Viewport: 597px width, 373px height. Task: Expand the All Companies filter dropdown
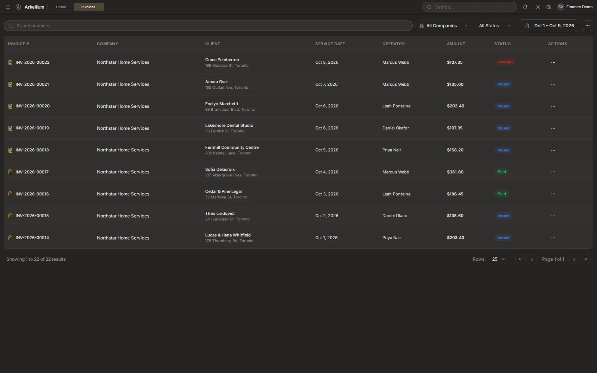click(x=443, y=26)
